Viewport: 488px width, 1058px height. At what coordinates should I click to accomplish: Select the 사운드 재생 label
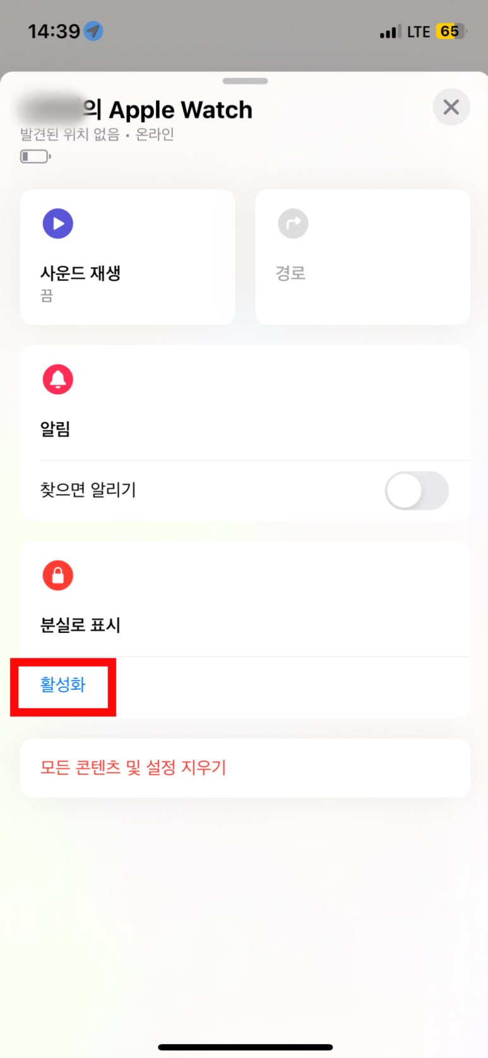[x=80, y=273]
